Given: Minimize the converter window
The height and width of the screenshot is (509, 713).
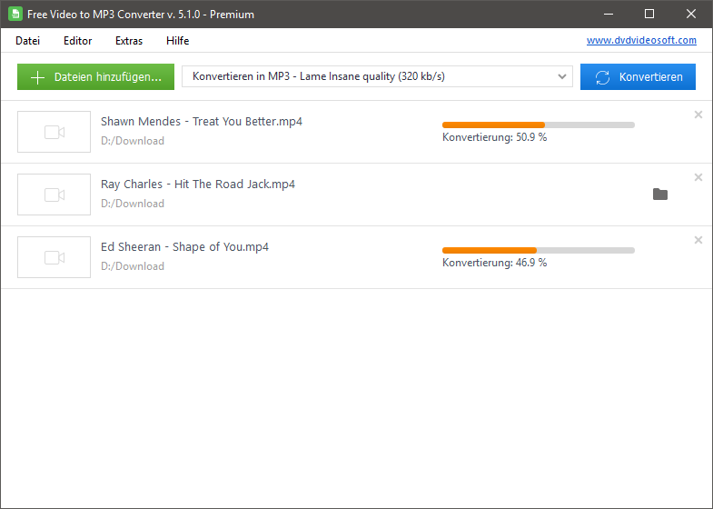Looking at the screenshot, I should coord(609,14).
